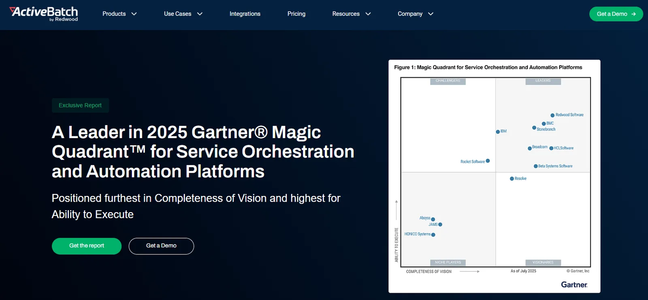Viewport: 648px width, 300px height.
Task: Click the Get the report button
Action: (87, 246)
